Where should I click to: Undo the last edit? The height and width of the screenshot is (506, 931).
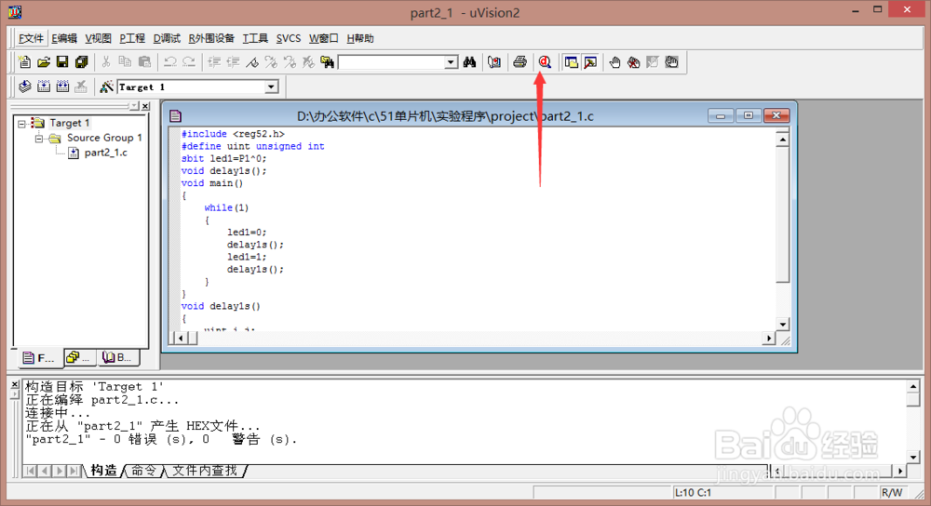point(169,61)
